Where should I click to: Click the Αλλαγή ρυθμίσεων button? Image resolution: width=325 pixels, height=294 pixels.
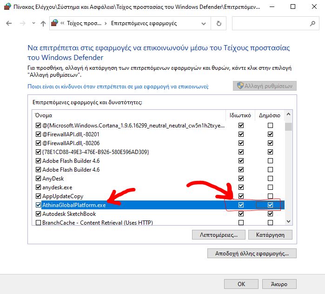click(265, 86)
